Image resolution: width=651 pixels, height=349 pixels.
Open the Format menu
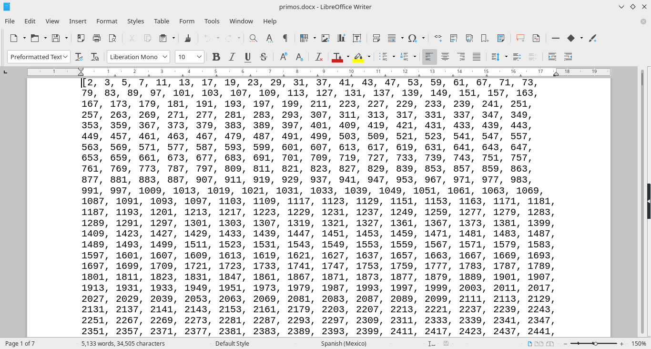click(107, 21)
